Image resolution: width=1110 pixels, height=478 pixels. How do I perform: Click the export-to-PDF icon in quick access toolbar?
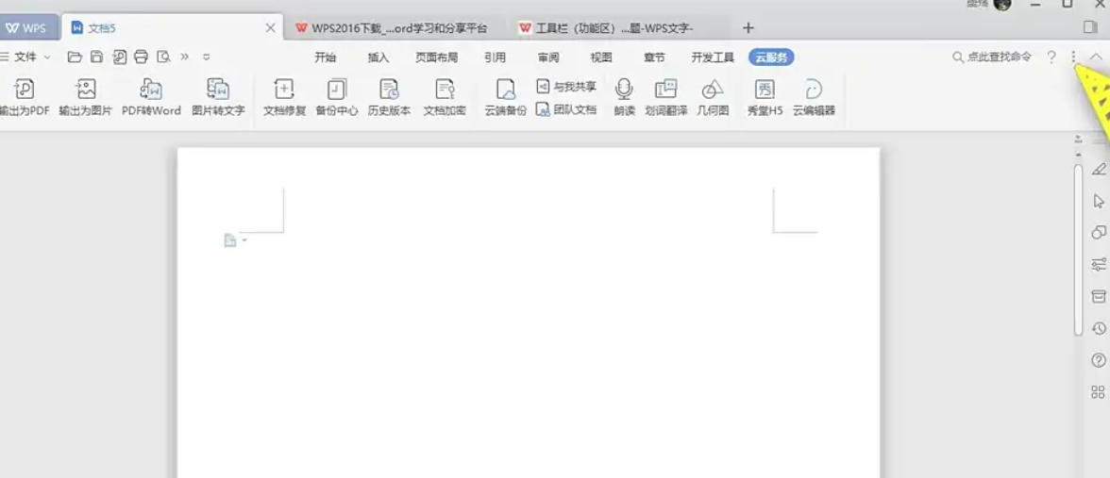click(x=119, y=58)
